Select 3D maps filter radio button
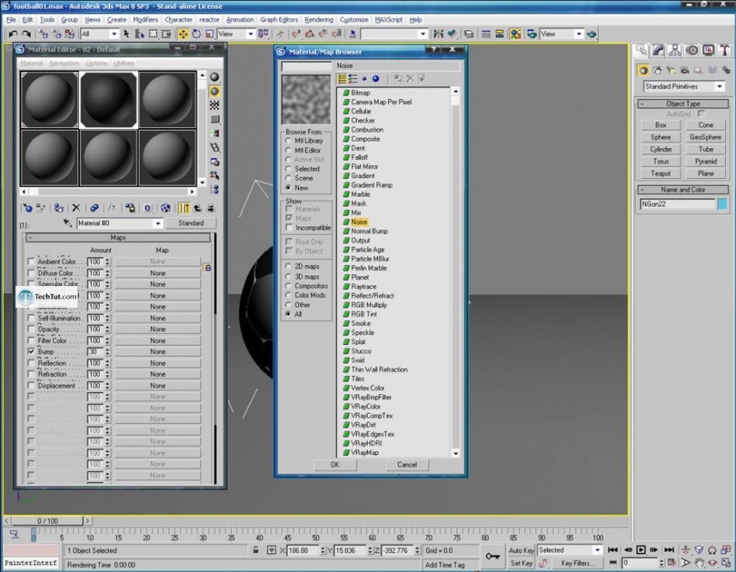 (x=288, y=277)
